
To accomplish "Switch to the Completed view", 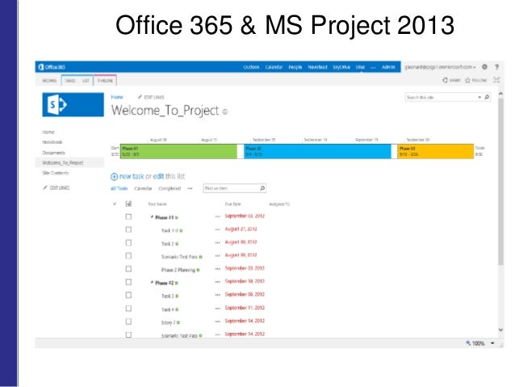I will tap(170, 188).
